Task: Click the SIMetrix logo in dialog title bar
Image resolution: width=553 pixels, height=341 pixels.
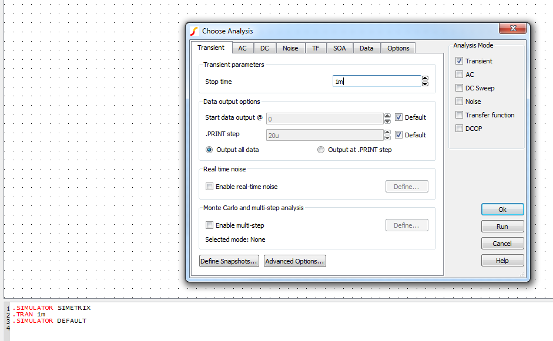Action: [x=194, y=31]
